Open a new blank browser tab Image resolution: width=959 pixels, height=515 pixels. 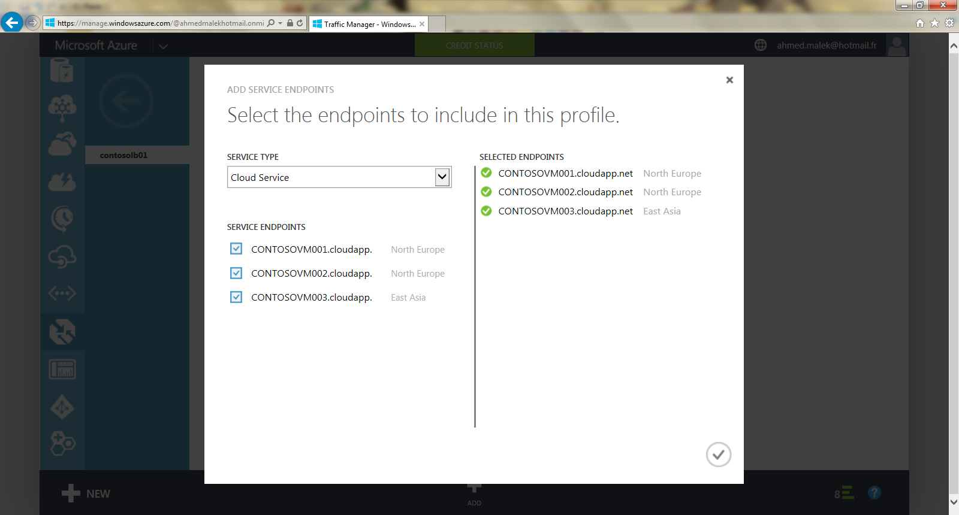(x=437, y=24)
